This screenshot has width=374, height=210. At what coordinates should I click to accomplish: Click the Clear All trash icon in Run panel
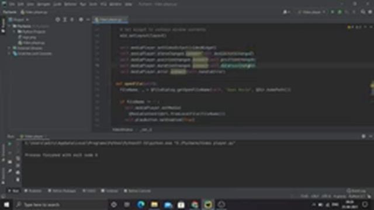click(x=18, y=180)
